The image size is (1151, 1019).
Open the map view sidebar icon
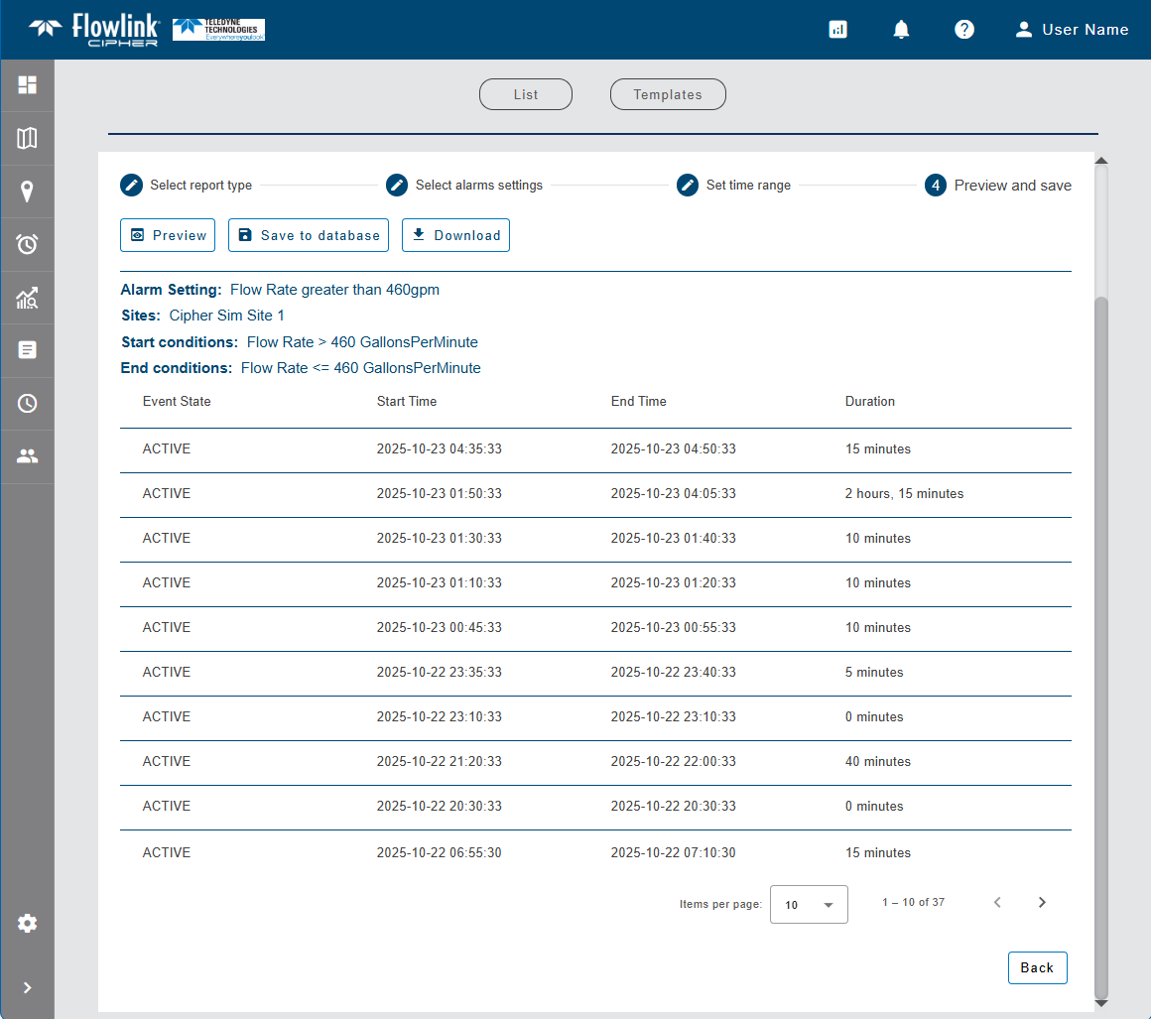click(27, 138)
